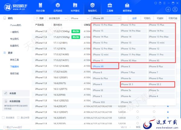Open the 应用游戏 cube icon
This screenshot has height=130, width=181.
click(58, 5)
